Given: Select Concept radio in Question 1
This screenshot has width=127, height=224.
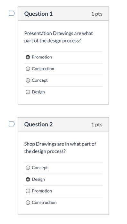Looking at the screenshot, I should 28,80.
